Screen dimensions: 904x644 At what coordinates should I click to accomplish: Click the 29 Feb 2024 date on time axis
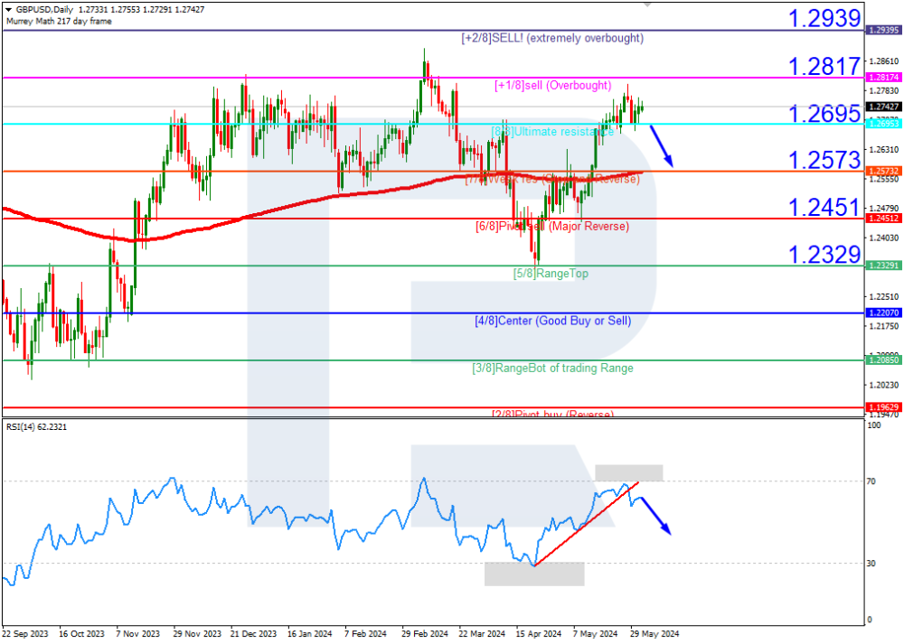424,634
